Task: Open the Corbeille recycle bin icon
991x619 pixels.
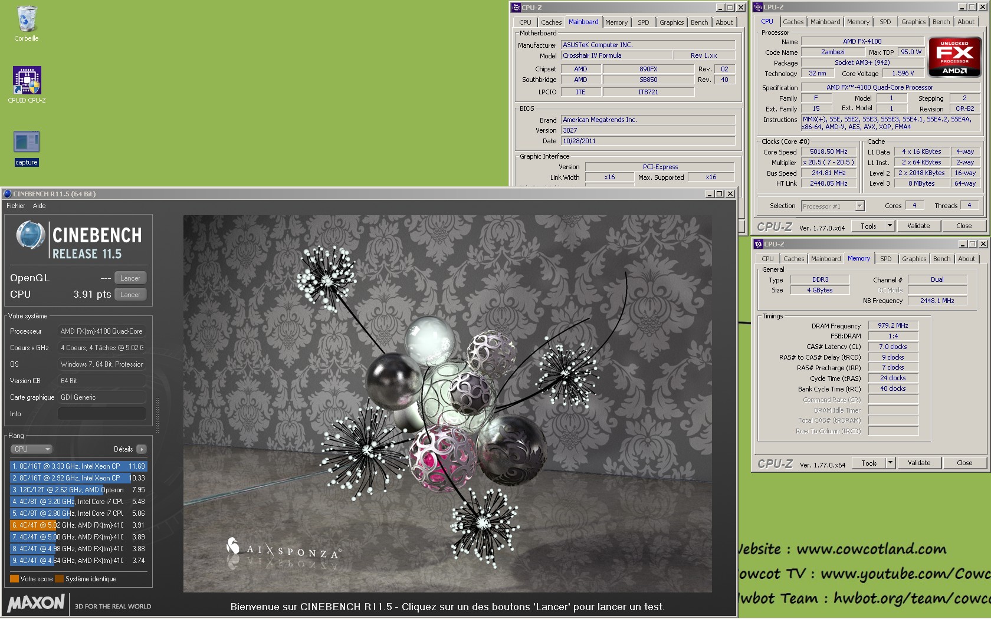Action: [x=27, y=19]
